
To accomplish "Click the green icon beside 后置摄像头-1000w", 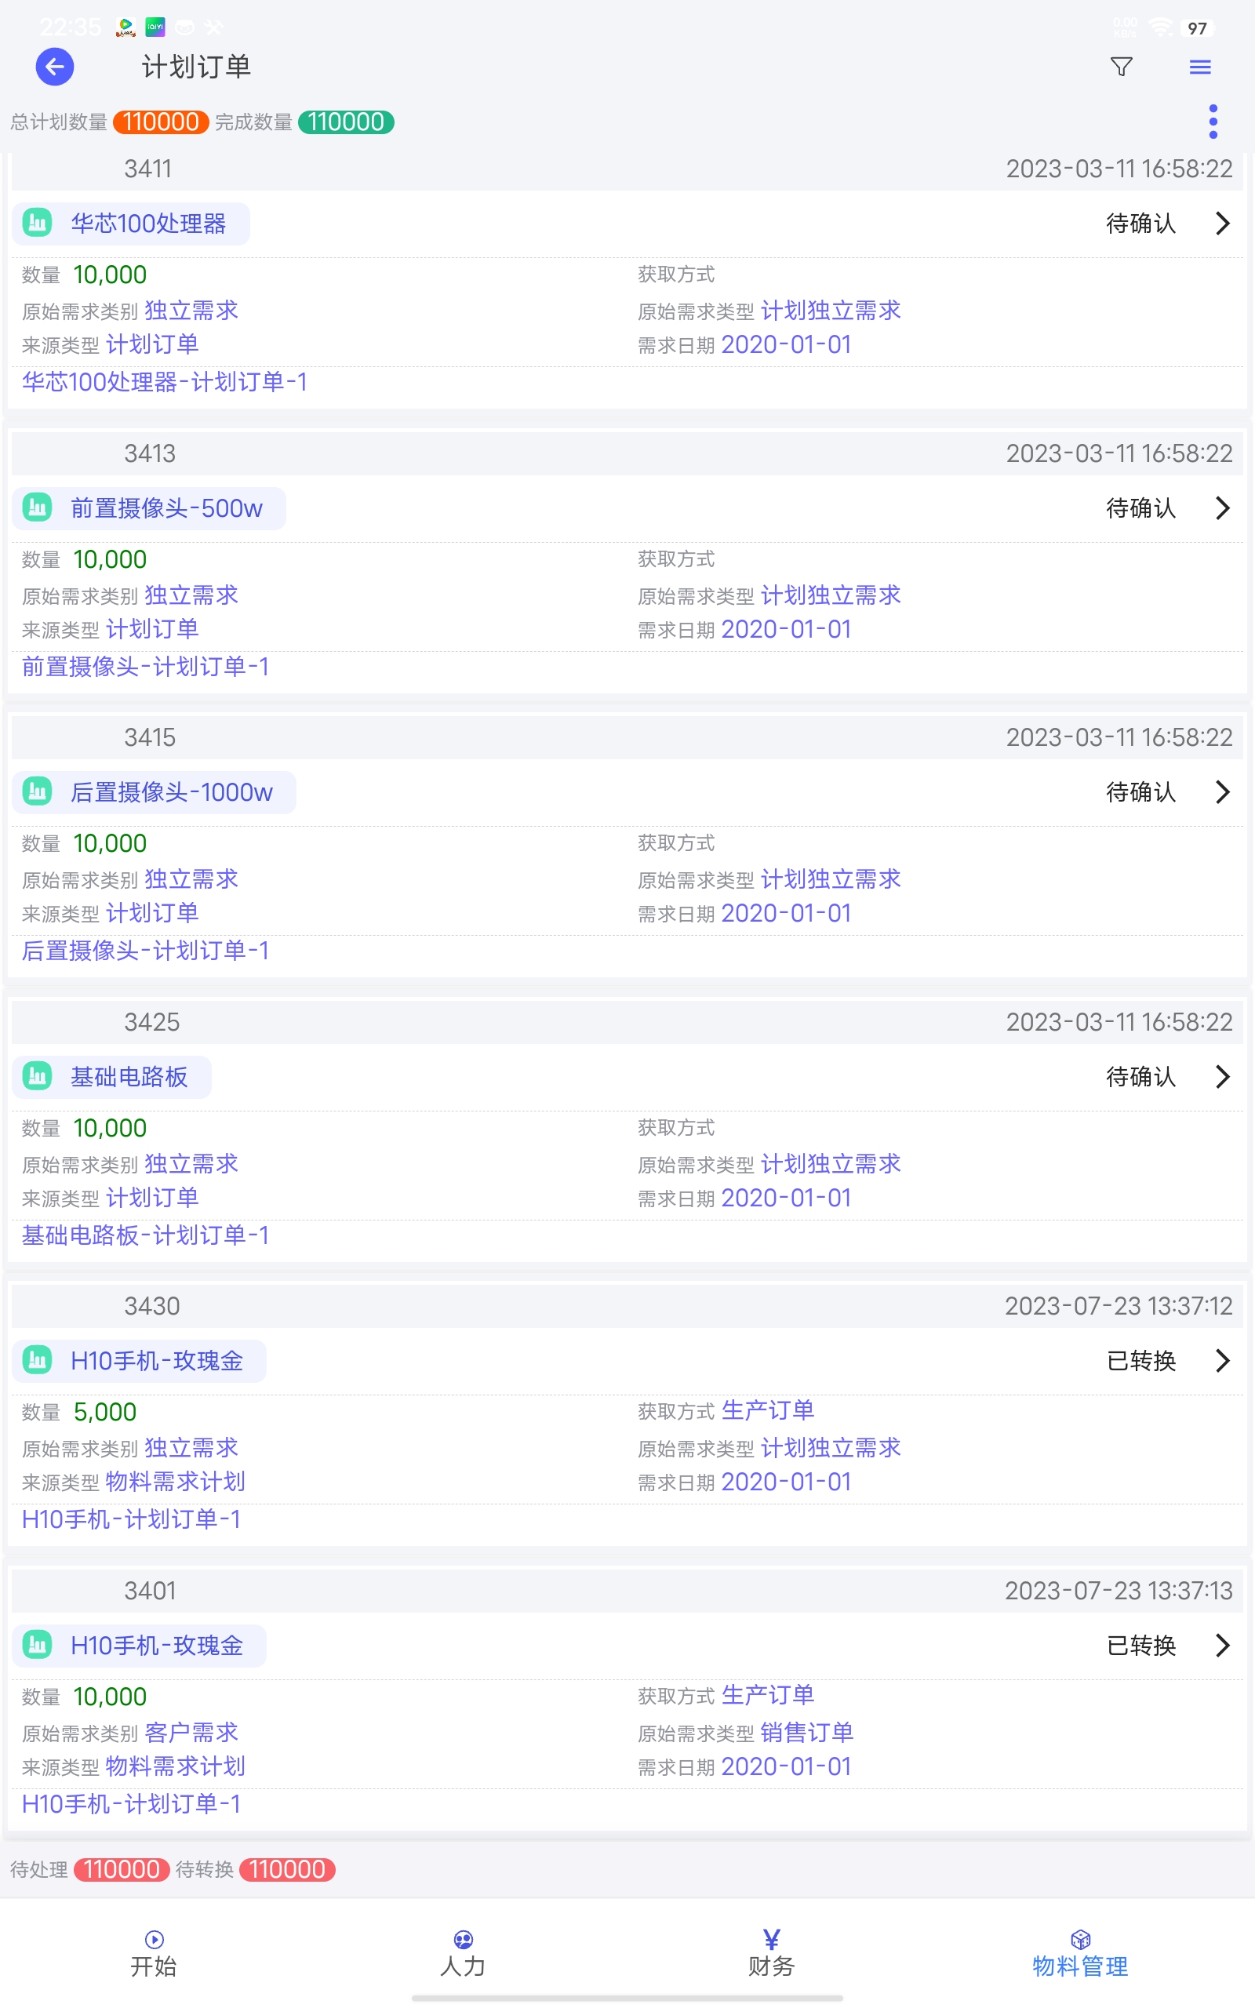I will tap(38, 791).
